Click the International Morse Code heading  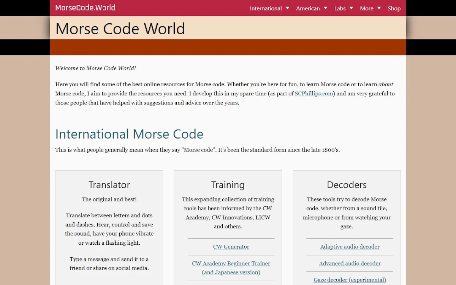[x=129, y=134]
